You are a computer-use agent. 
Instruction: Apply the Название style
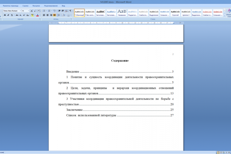click(x=122, y=13)
